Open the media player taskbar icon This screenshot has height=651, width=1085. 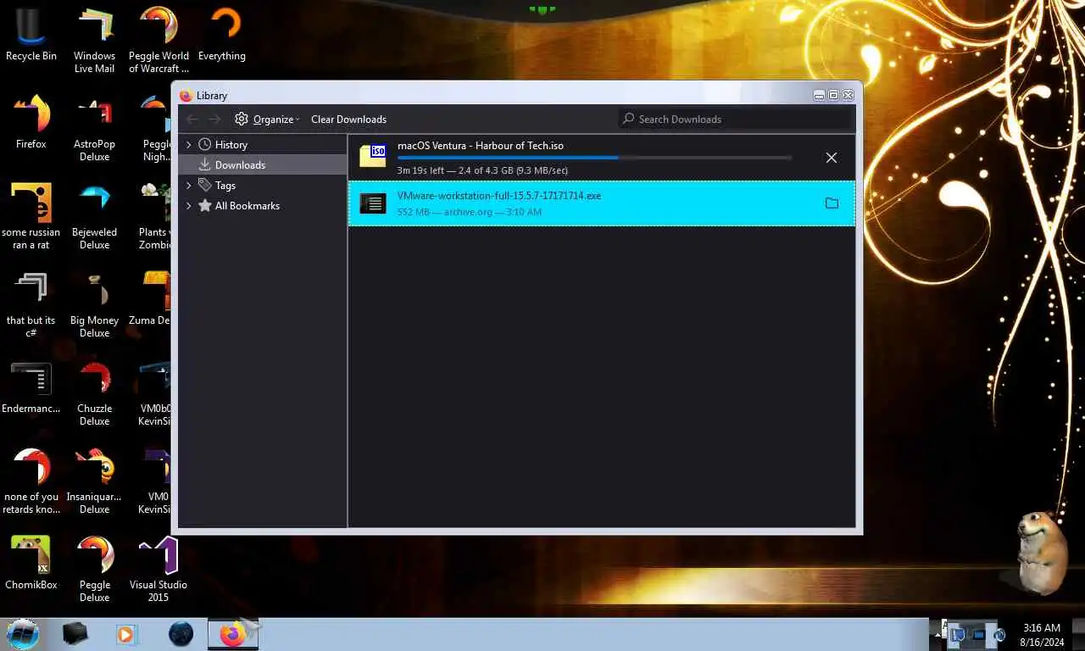click(126, 633)
